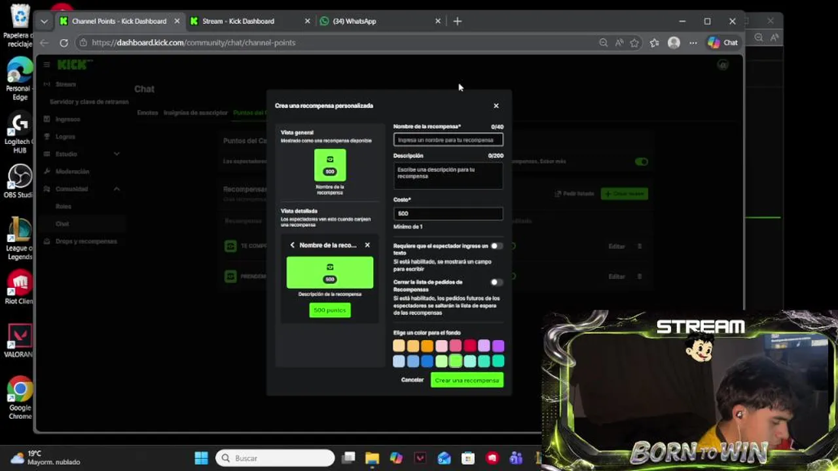
Task: Open Moderación in the sidebar
Action: pos(72,171)
